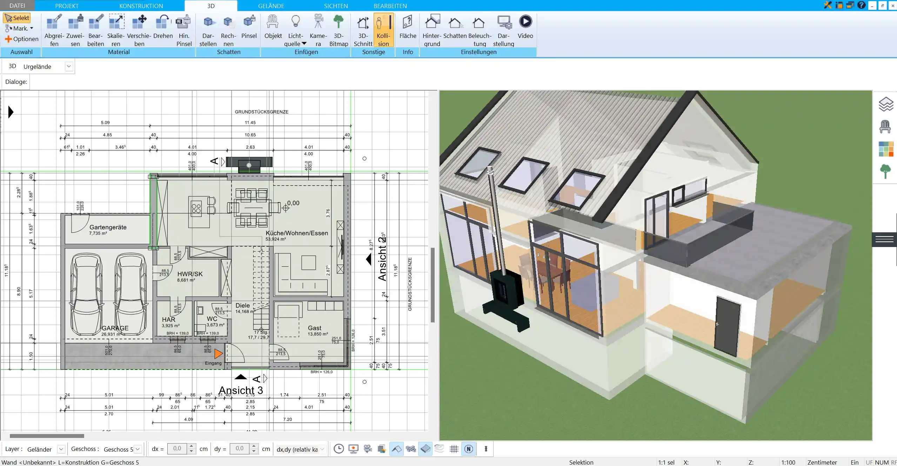Screen dimensions: 897x466
Task: Switch to the PROJEKT tab
Action: coord(67,6)
